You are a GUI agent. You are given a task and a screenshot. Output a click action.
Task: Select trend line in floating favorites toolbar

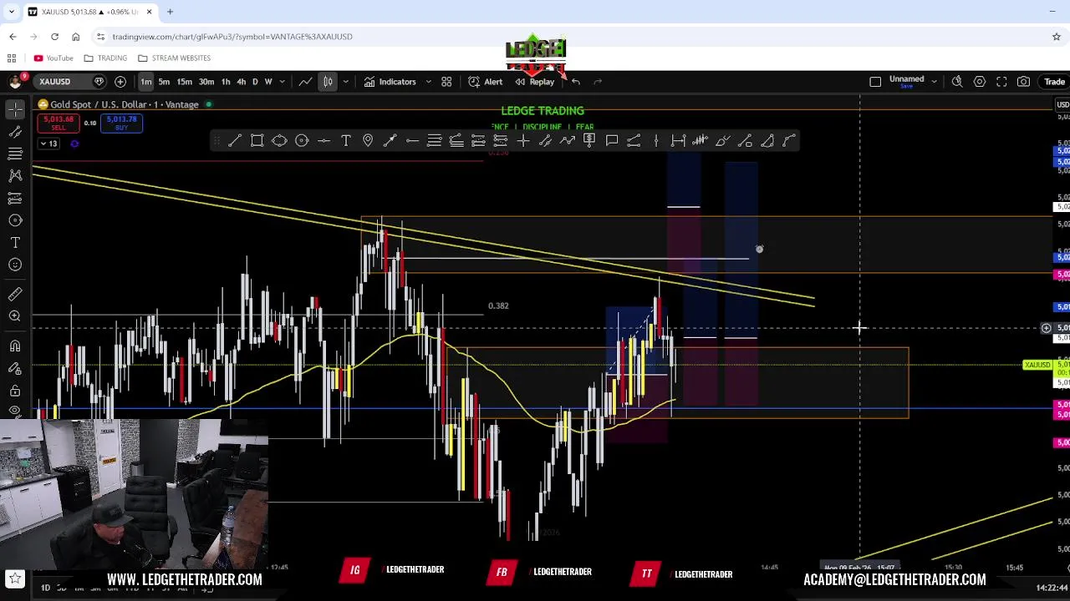pos(235,140)
